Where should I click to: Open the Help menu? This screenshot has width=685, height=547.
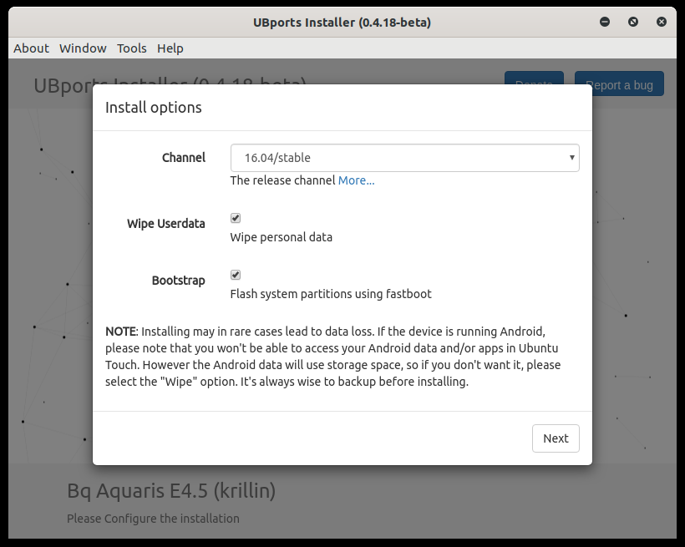click(x=170, y=48)
